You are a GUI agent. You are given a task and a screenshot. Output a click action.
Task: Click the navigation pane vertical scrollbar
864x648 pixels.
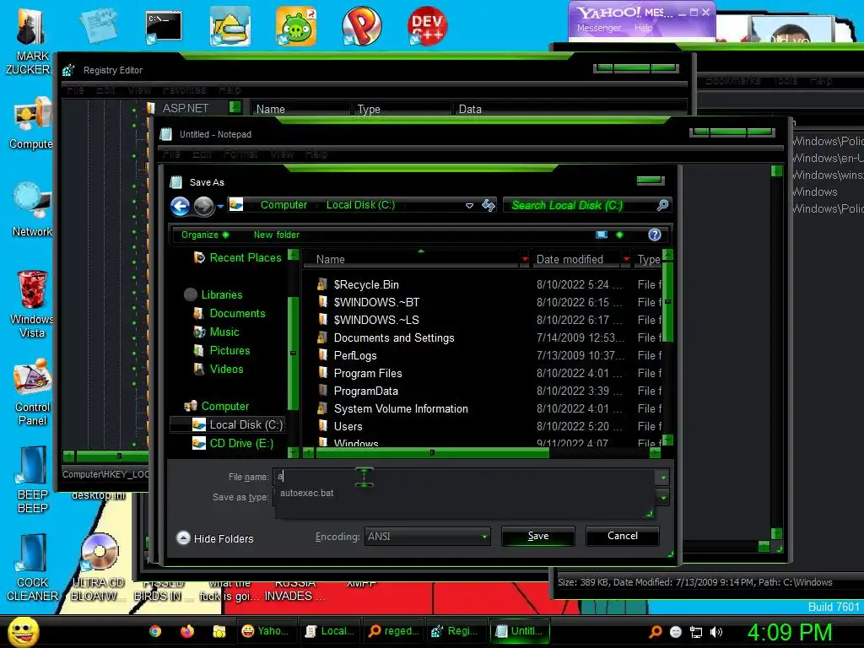[293, 353]
